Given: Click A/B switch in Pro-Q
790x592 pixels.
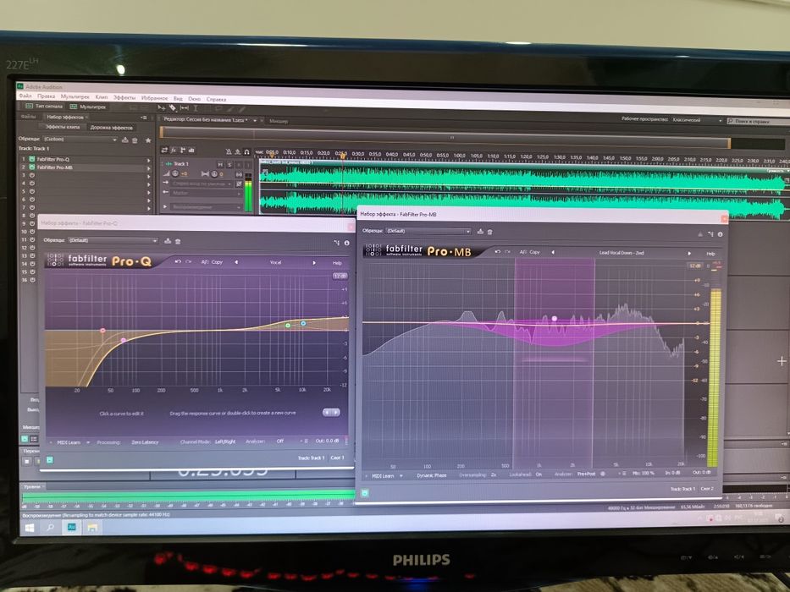Looking at the screenshot, I should pyautogui.click(x=205, y=262).
